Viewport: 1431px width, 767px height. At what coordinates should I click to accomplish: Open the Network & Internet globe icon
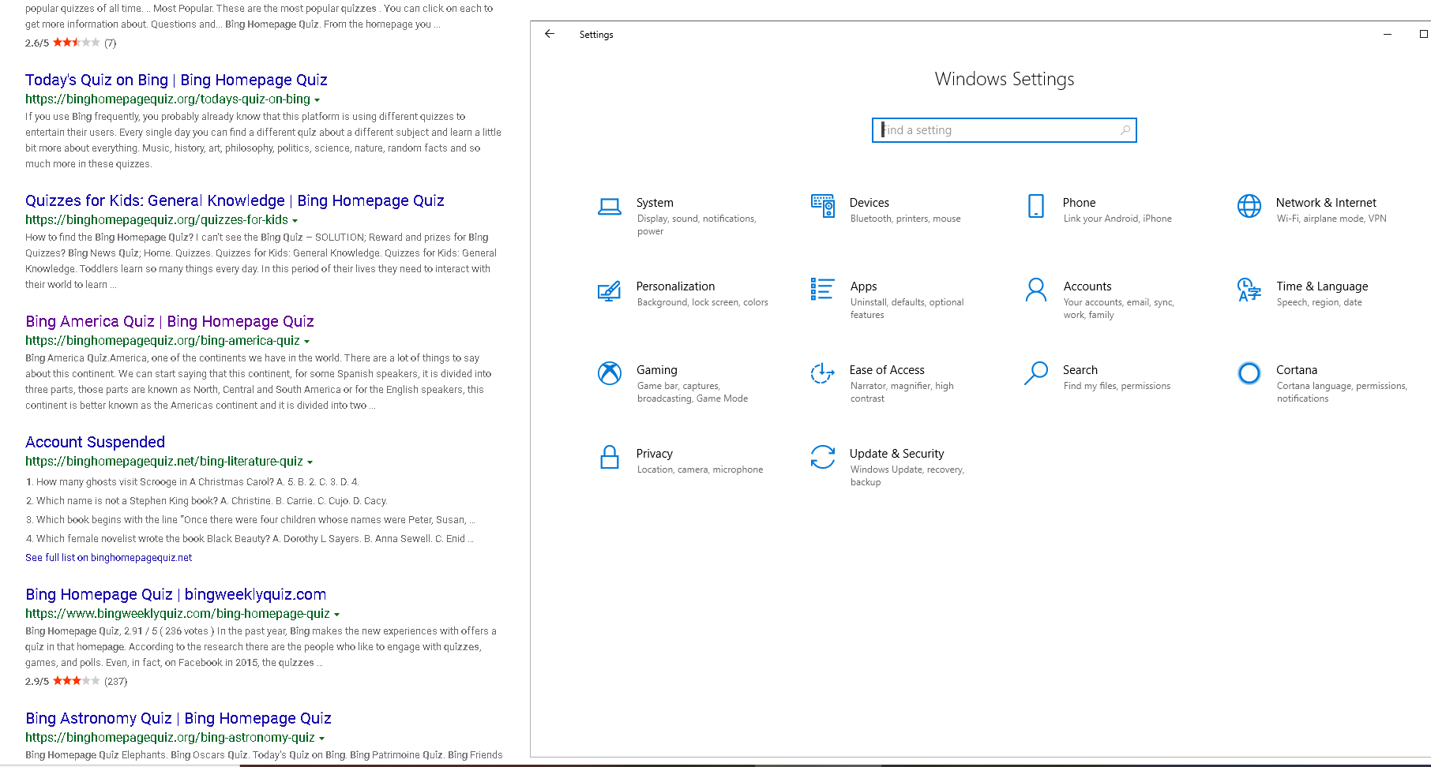click(x=1249, y=206)
